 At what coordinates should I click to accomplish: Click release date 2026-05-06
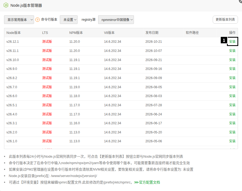[x=154, y=141]
